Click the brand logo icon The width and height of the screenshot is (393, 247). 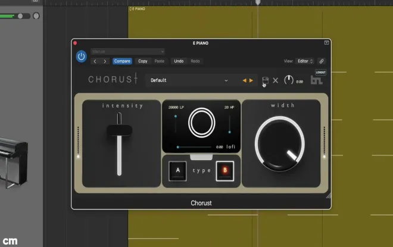317,80
